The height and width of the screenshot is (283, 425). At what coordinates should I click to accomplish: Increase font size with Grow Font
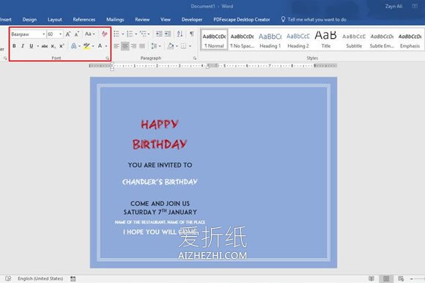(x=67, y=34)
